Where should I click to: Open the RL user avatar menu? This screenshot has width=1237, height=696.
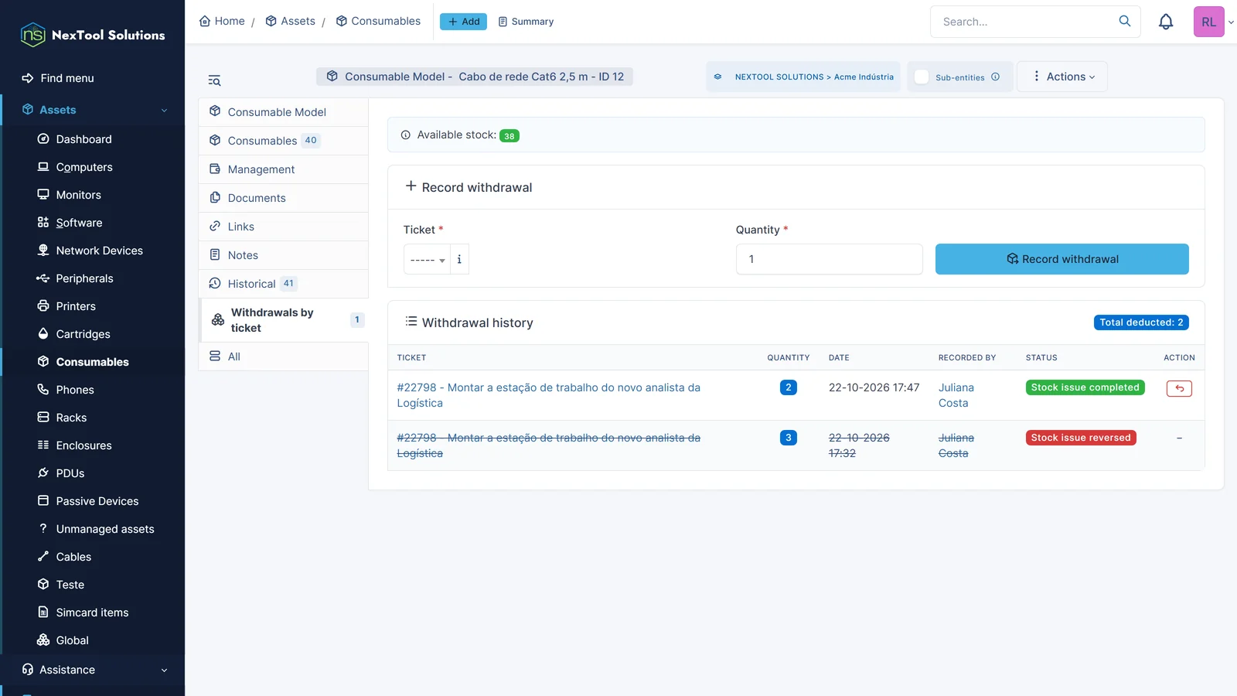(1209, 22)
